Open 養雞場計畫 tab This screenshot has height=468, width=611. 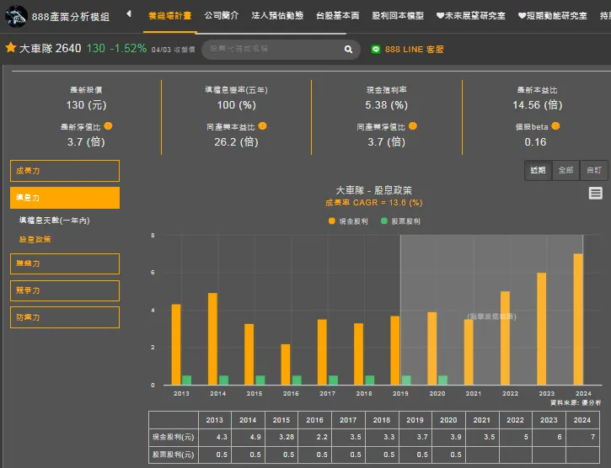pos(170,16)
